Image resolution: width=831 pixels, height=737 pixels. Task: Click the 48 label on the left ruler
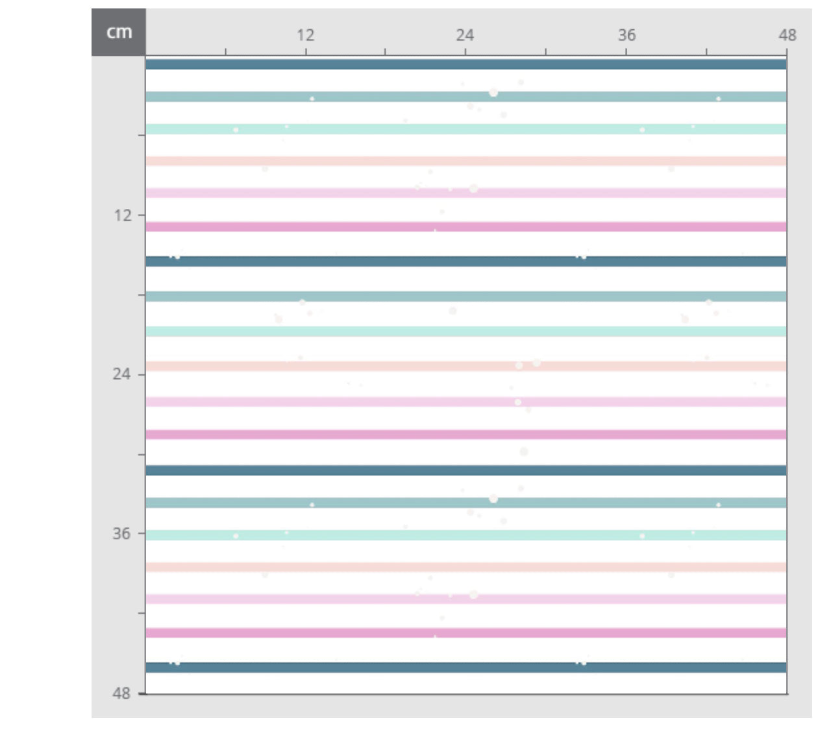click(121, 693)
